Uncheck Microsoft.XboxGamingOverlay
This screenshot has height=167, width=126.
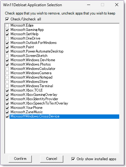(x=7, y=95)
